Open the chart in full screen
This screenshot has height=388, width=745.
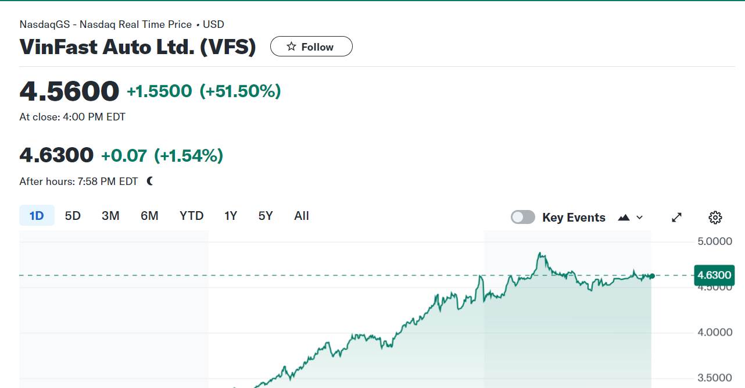point(676,217)
